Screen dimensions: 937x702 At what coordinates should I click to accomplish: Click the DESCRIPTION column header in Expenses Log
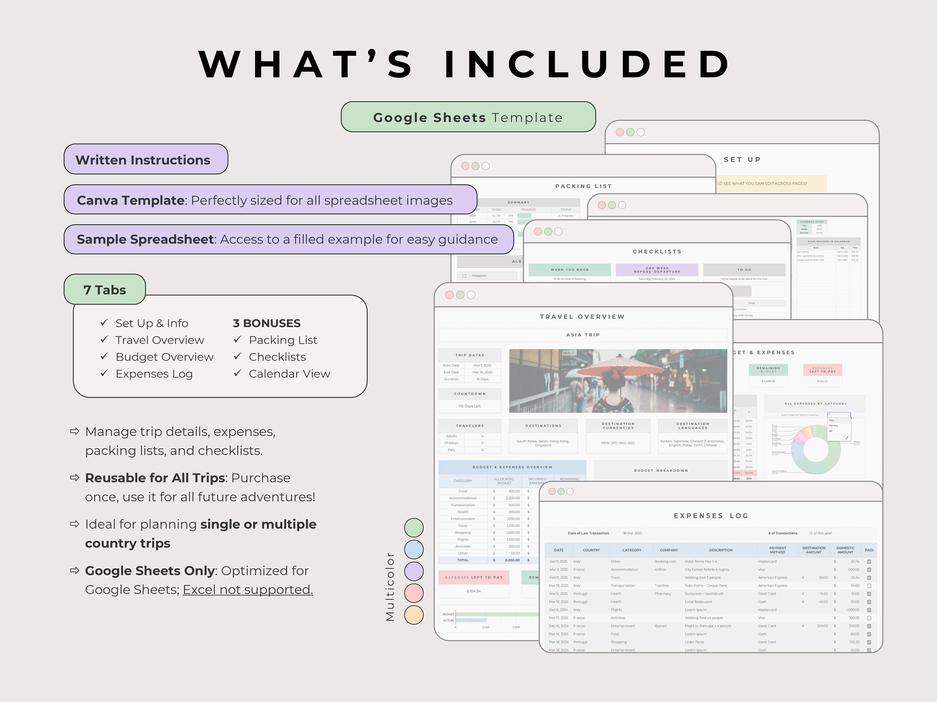click(x=721, y=550)
